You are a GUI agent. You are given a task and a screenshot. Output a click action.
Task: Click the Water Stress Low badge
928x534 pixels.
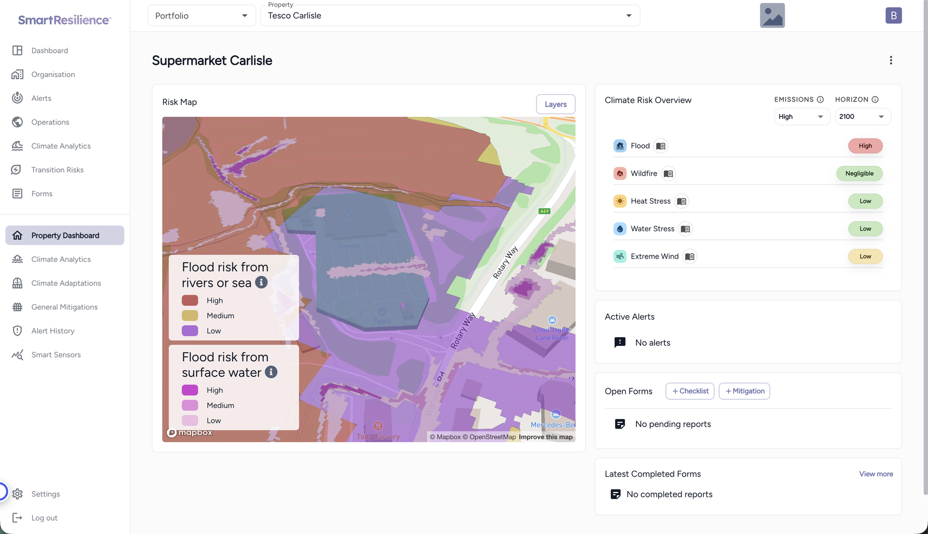865,229
